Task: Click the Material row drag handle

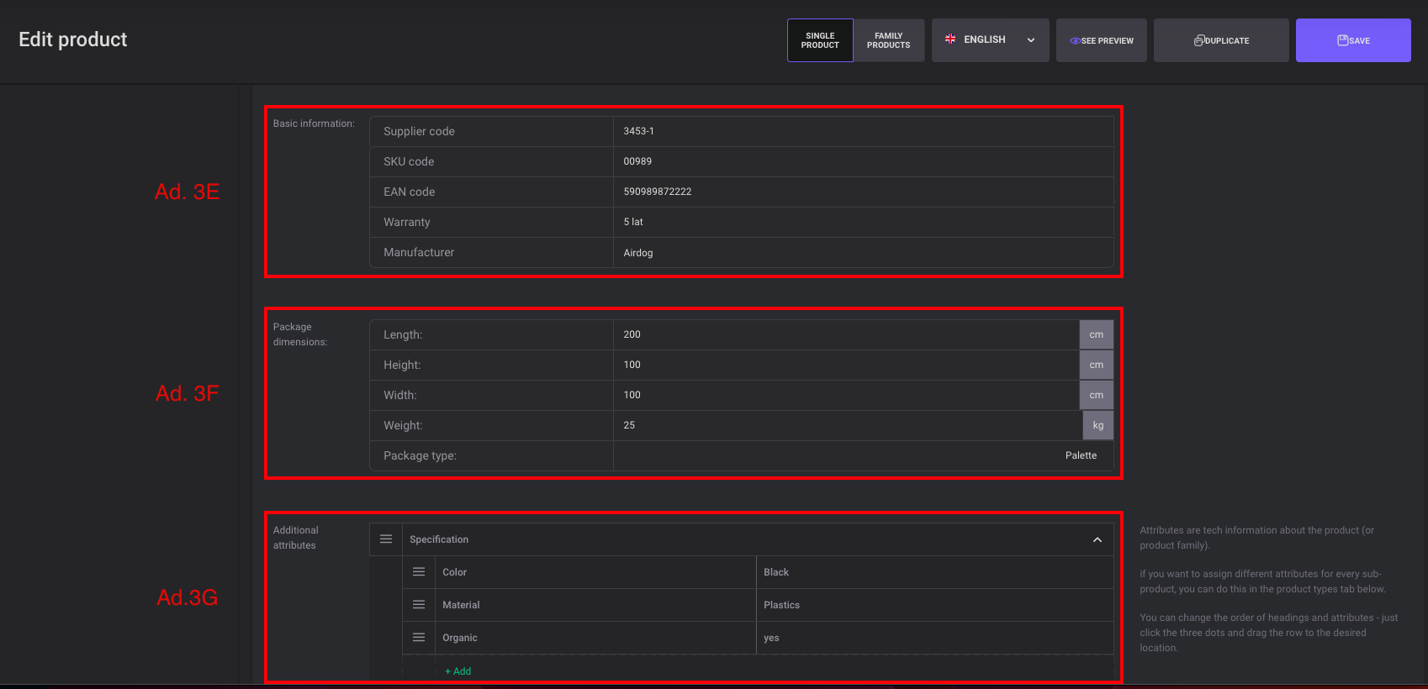Action: point(419,605)
